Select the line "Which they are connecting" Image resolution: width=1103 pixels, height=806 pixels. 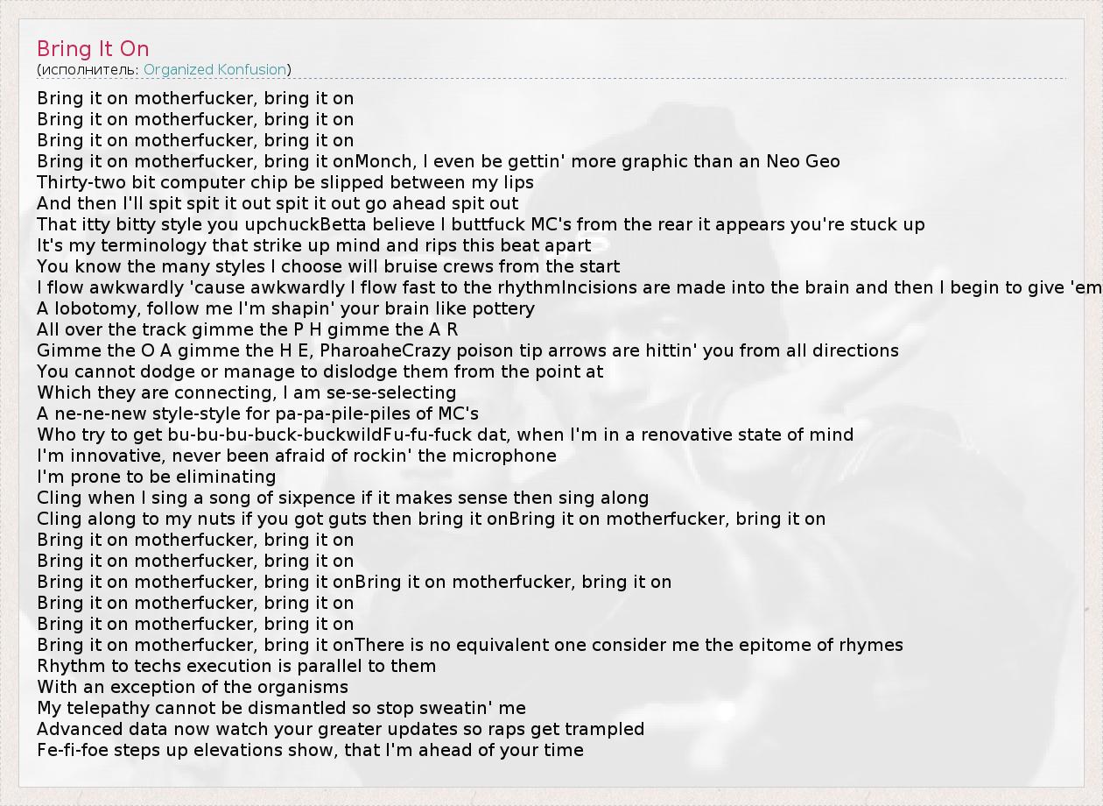(246, 392)
